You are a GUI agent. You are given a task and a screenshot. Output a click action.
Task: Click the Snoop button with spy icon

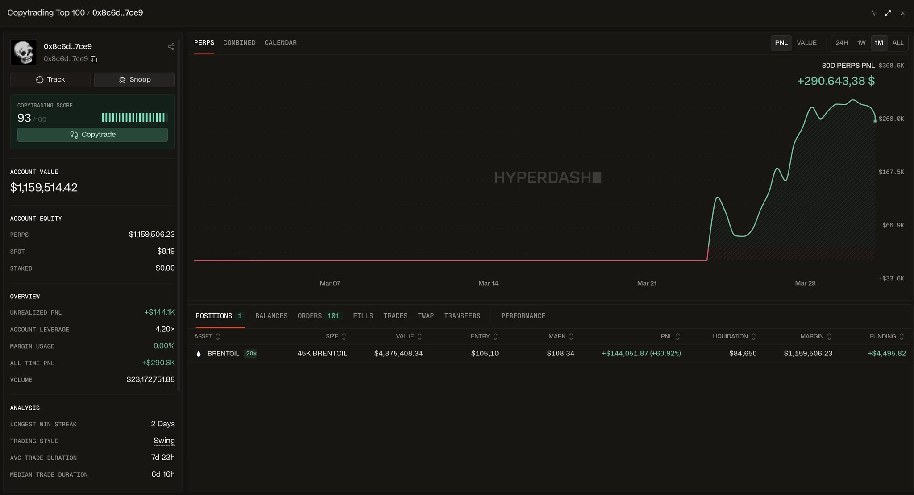point(134,80)
